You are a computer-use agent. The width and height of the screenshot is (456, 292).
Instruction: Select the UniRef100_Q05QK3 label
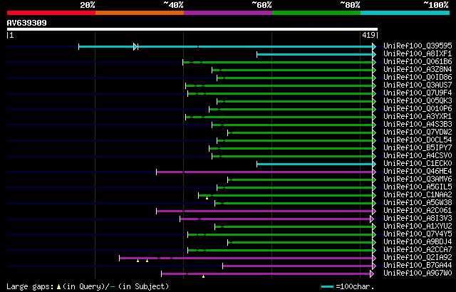(418, 101)
